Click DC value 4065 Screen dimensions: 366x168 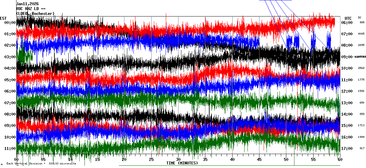coord(361,34)
